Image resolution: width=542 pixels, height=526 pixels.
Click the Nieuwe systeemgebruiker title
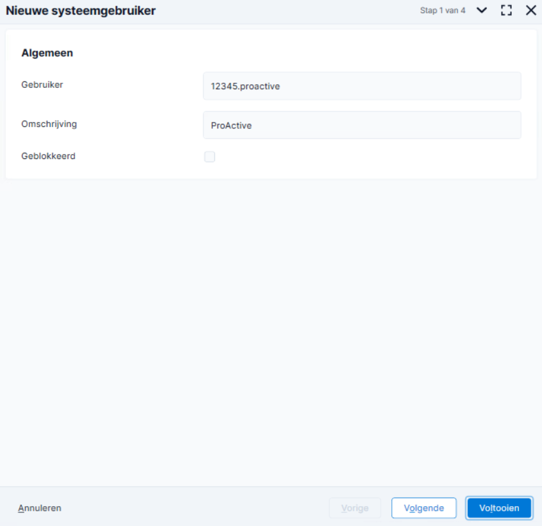81,11
